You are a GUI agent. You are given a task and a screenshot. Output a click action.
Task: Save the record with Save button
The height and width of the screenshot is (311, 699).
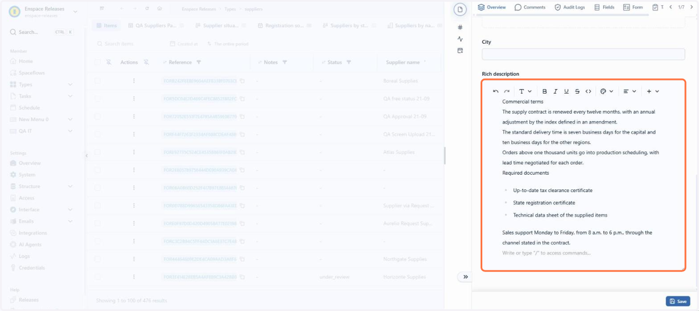point(677,301)
